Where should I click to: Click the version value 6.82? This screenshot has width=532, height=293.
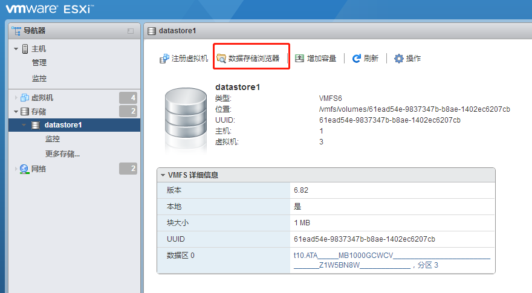pyautogui.click(x=301, y=190)
